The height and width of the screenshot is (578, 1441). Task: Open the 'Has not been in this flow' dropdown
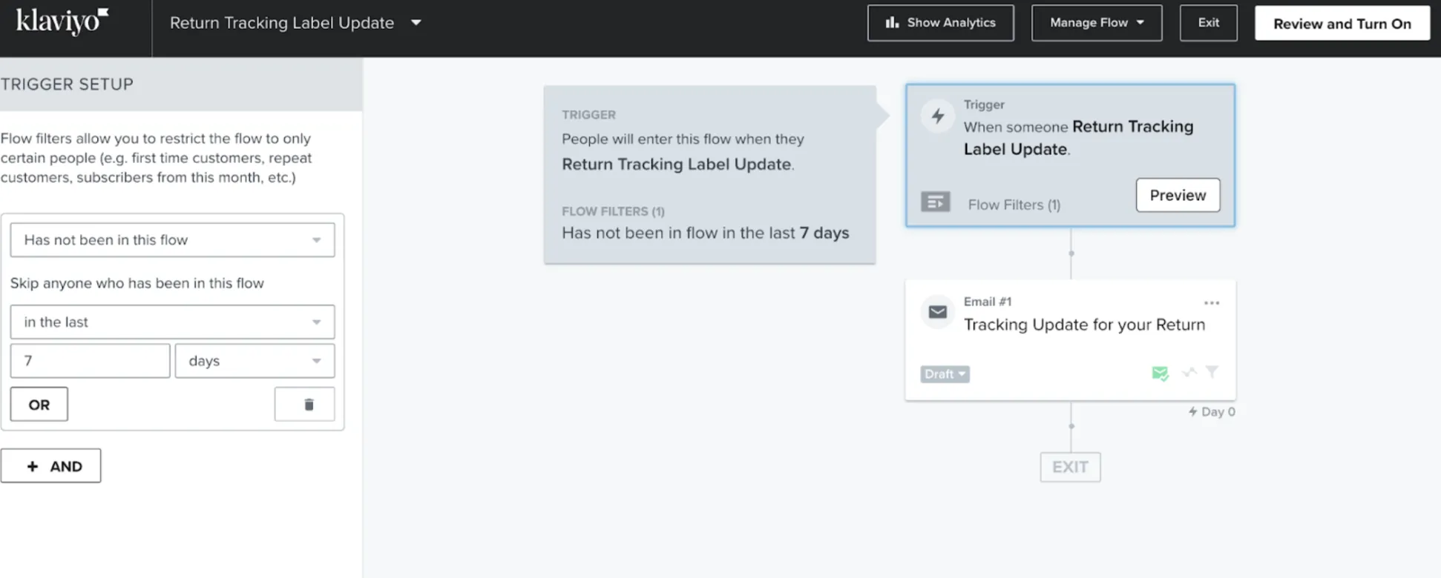(x=172, y=240)
